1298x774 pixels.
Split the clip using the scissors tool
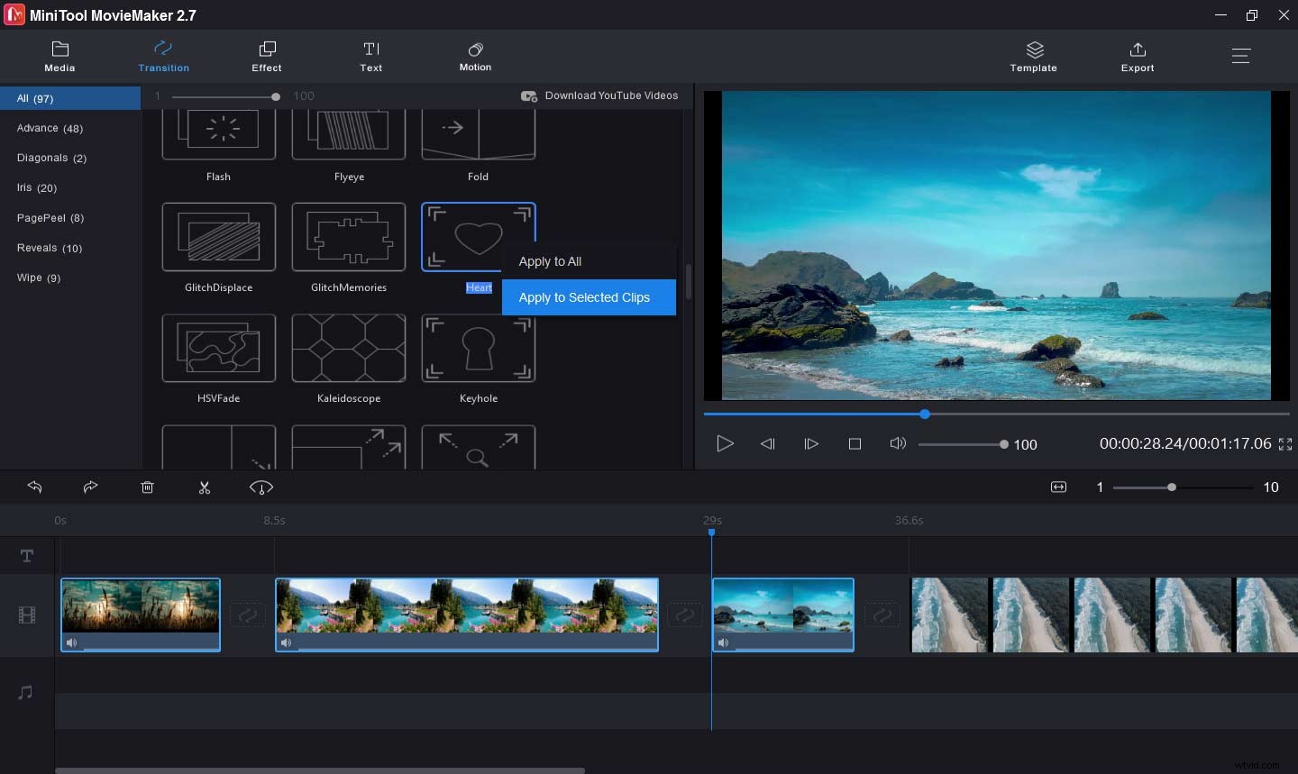(205, 487)
